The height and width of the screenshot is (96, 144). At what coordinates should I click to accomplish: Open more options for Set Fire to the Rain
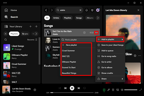[x=96, y=33]
